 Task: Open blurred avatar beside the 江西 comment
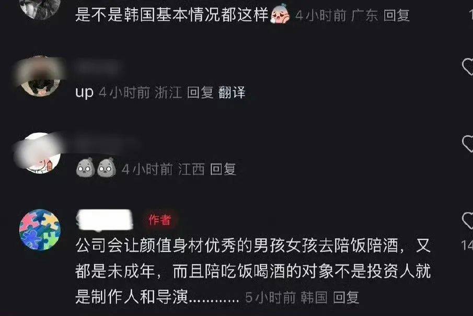tap(39, 153)
